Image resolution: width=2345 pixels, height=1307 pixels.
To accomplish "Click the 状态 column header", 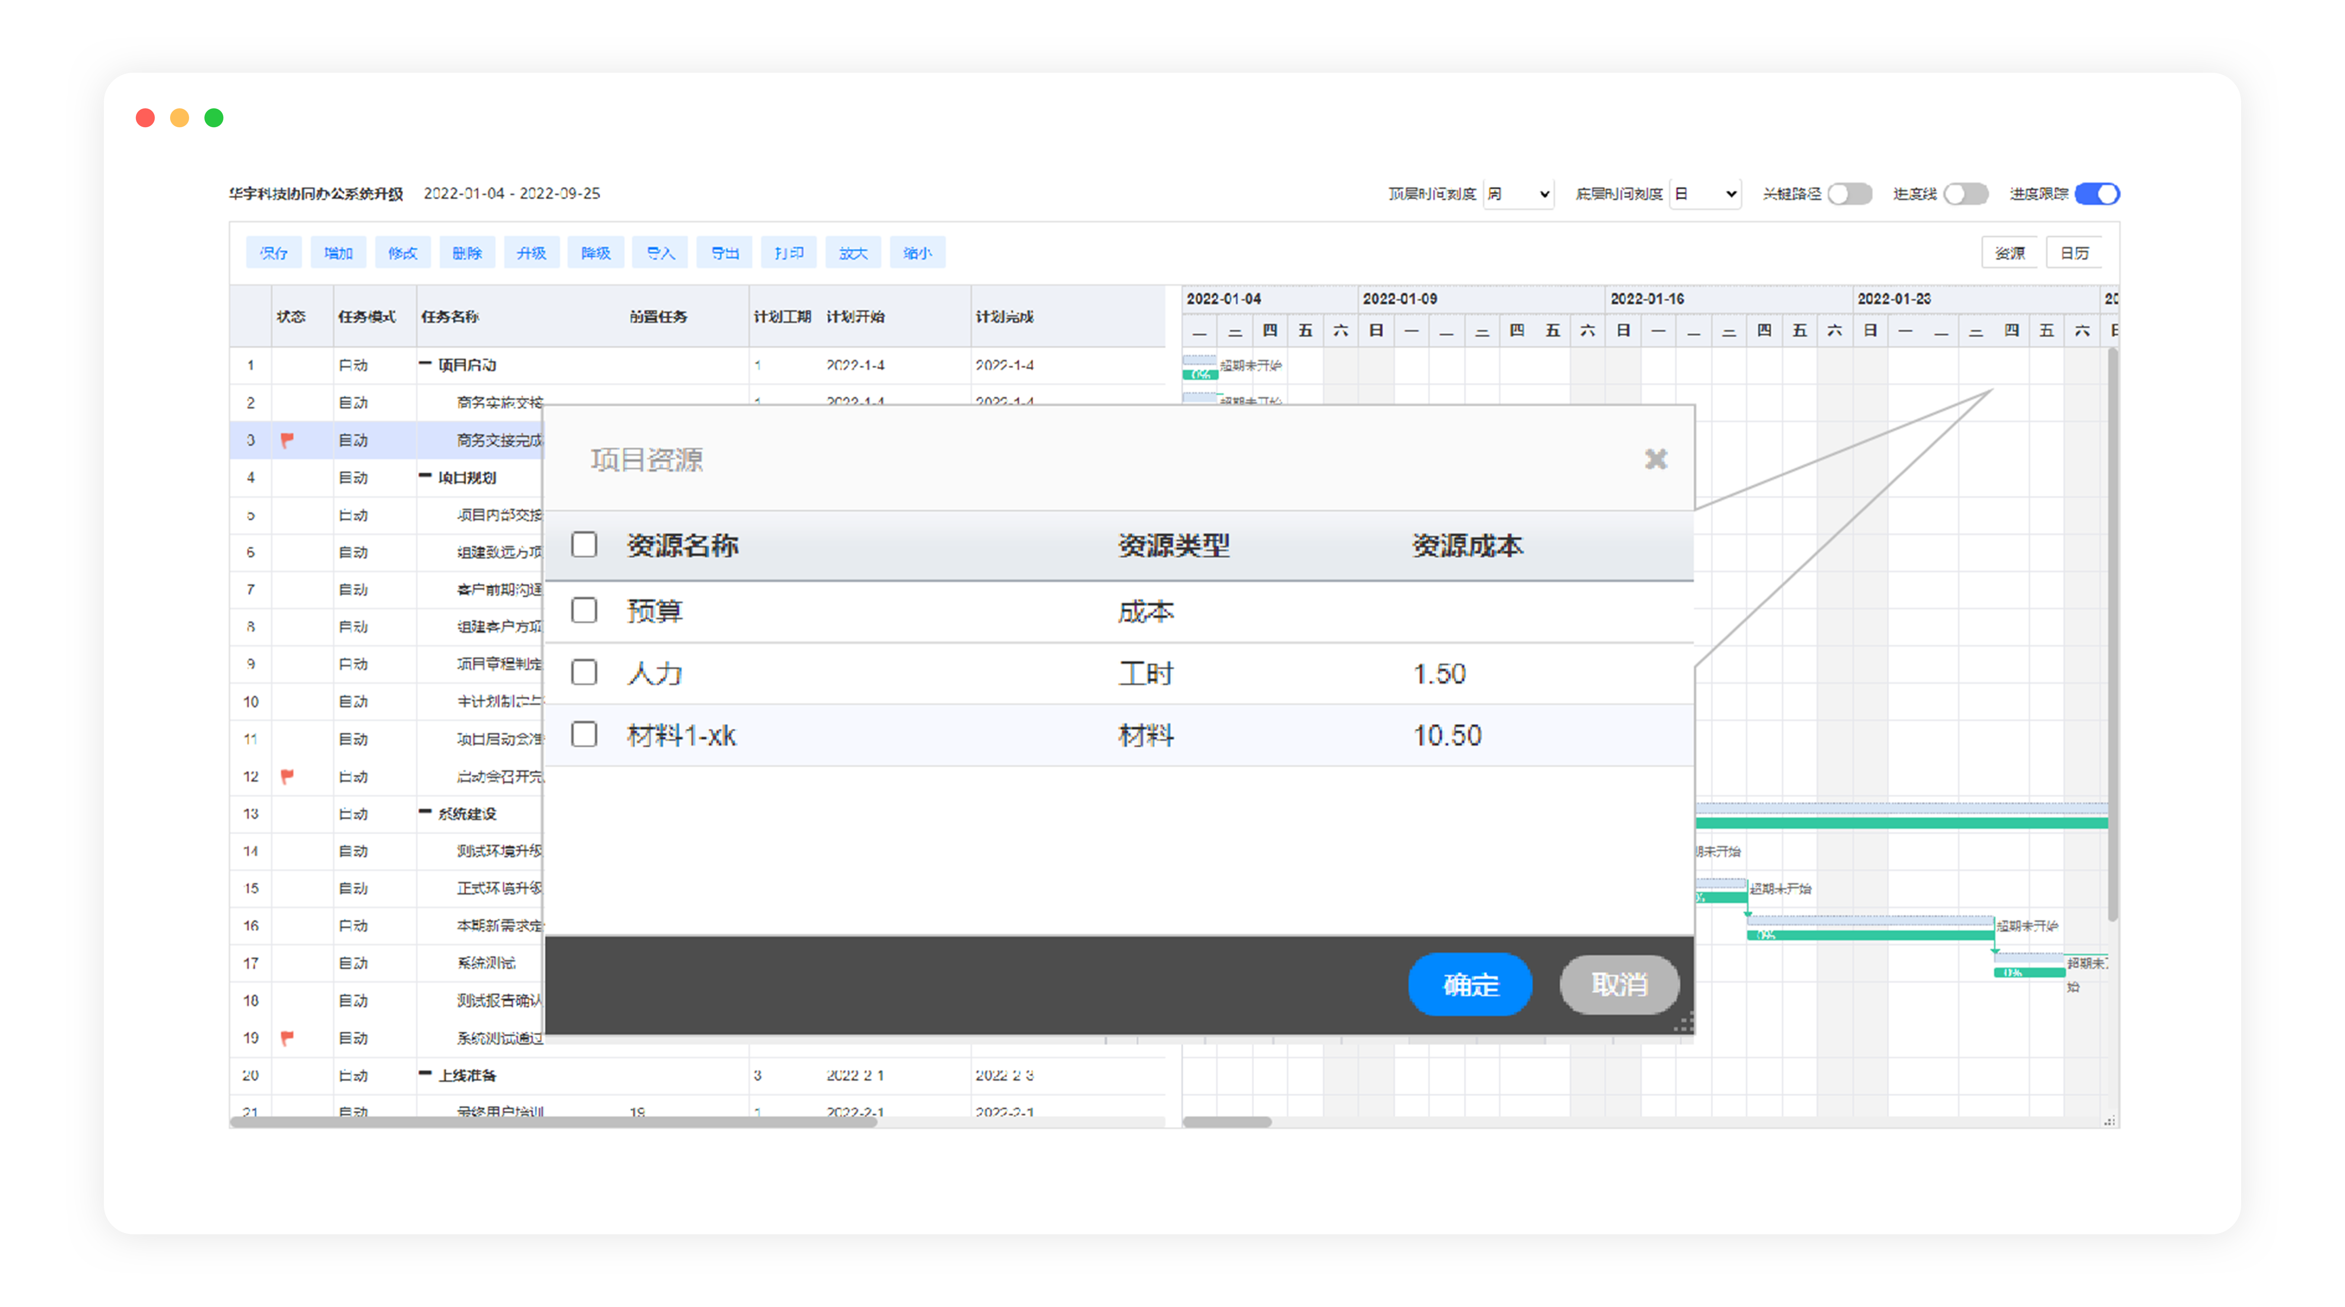I will click(x=291, y=316).
